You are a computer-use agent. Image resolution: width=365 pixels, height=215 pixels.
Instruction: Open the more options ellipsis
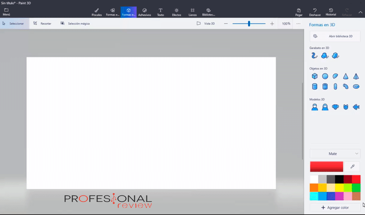299,23
